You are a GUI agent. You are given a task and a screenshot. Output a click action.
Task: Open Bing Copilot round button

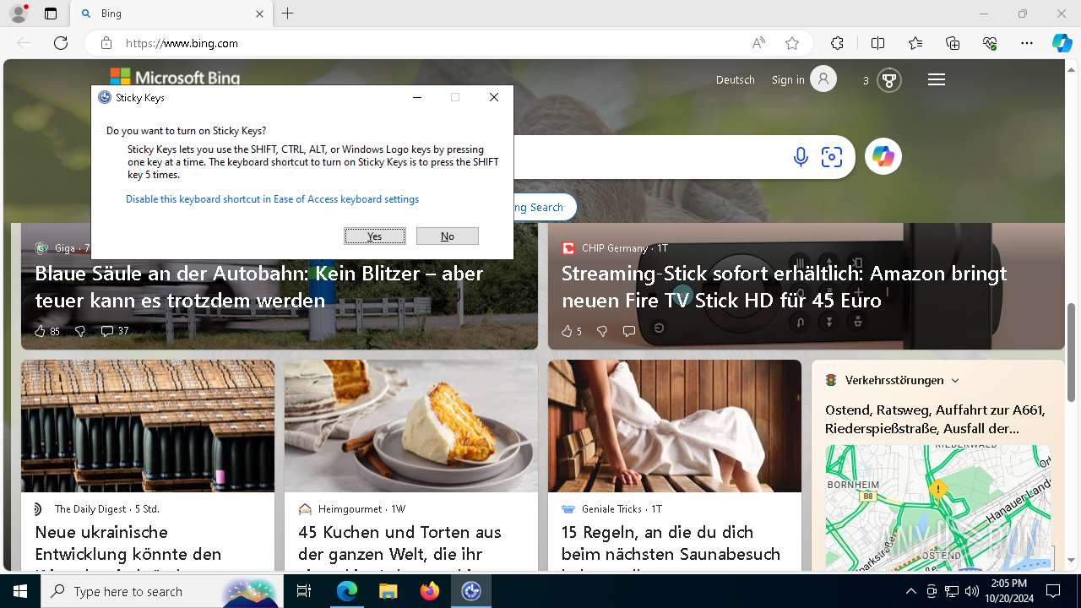(883, 156)
